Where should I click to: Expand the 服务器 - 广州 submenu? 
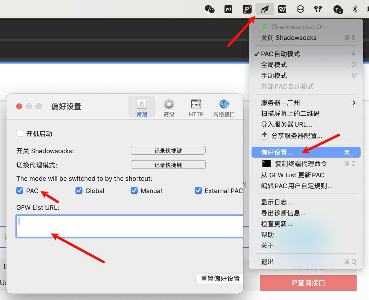(306, 103)
